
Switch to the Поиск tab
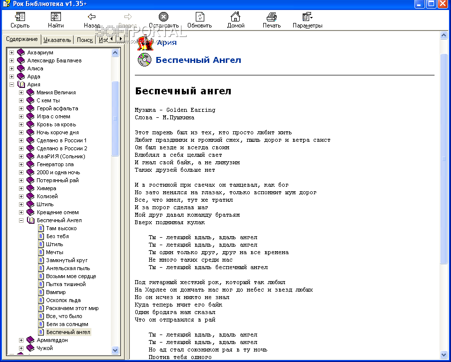click(85, 40)
